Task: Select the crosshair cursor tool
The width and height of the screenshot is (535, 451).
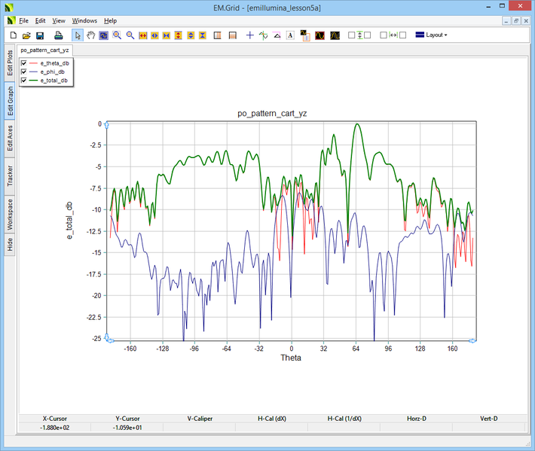Action: pyautogui.click(x=249, y=35)
